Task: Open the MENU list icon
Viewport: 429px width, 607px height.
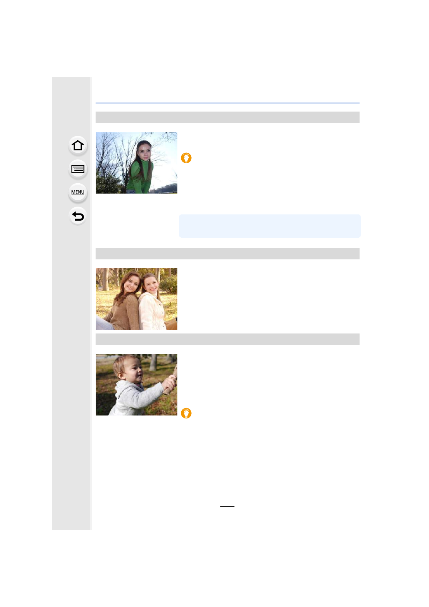Action: (x=78, y=192)
